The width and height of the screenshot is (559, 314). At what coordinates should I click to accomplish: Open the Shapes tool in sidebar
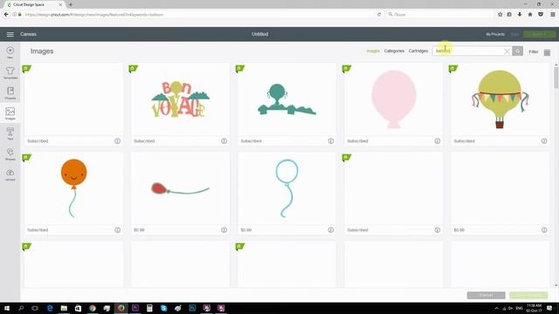click(10, 154)
